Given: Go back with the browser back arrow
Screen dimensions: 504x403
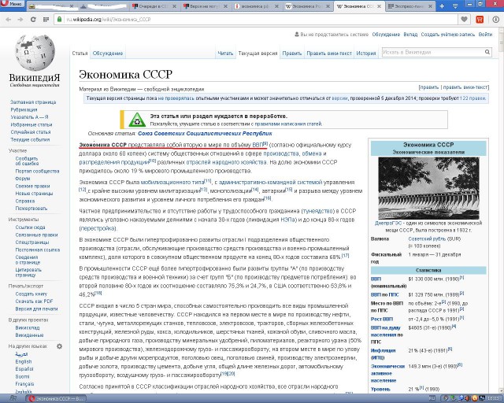Looking at the screenshot, I should [9, 20].
